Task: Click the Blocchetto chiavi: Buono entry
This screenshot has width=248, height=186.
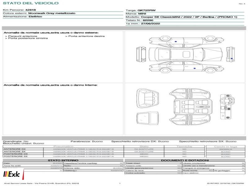Action: point(24,143)
